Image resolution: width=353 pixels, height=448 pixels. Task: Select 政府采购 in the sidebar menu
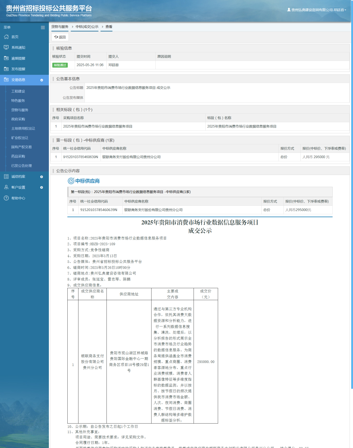point(18,119)
